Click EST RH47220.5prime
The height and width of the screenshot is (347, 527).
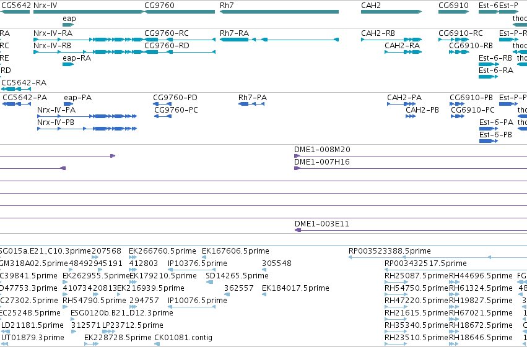396,307
